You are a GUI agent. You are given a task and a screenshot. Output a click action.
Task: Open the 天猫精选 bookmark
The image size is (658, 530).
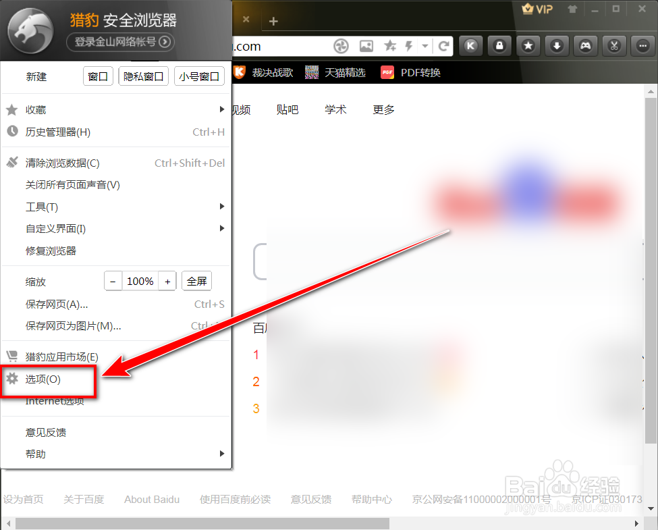pos(335,73)
